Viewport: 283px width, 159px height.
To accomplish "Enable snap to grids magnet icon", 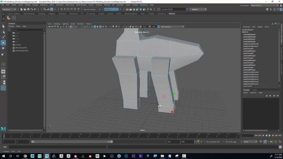I will click(62, 9).
